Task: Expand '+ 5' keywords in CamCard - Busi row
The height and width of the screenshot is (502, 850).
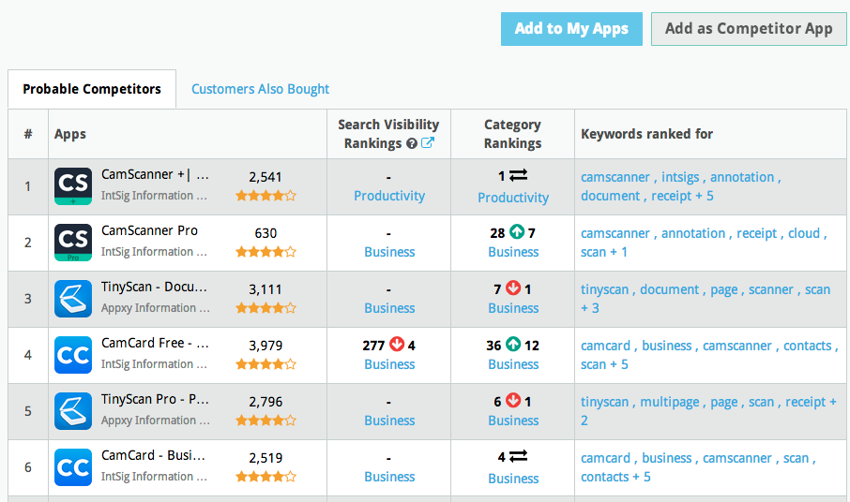Action: [x=642, y=478]
